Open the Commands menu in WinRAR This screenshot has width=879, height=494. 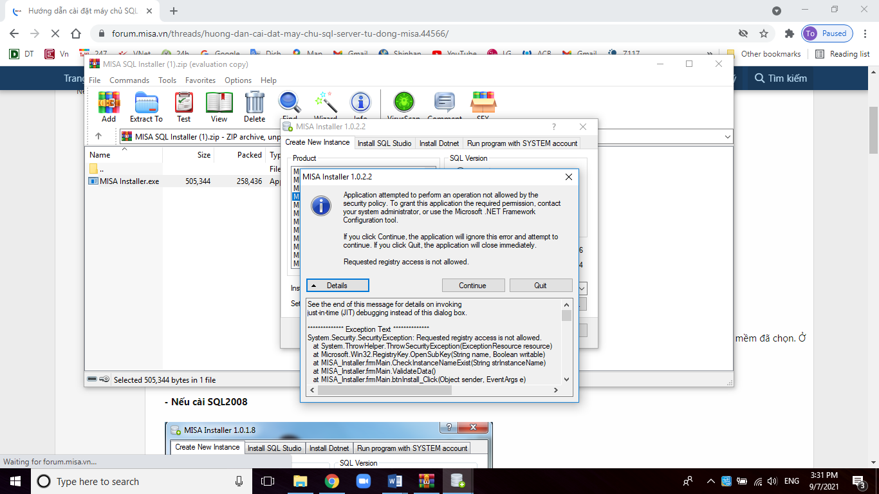click(x=129, y=80)
